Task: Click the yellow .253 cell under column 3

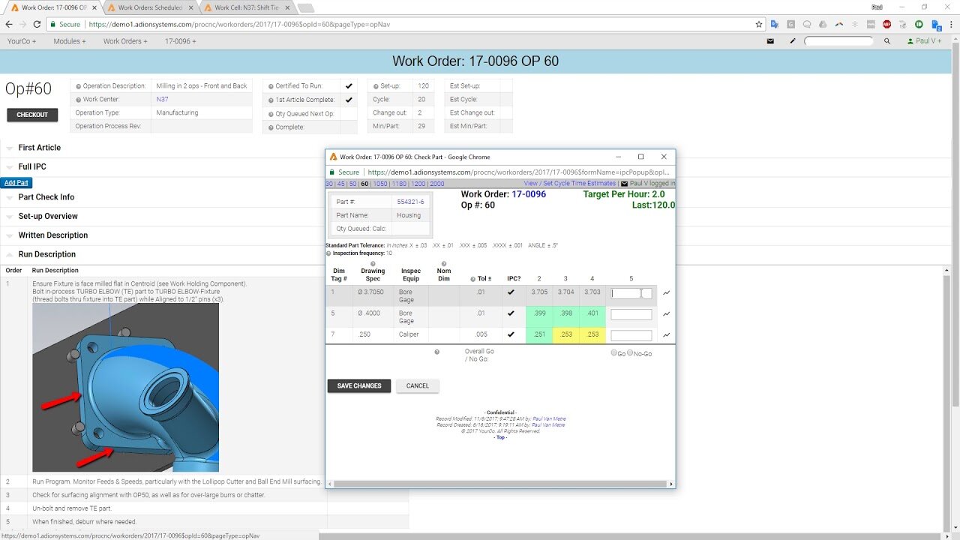Action: click(565, 334)
